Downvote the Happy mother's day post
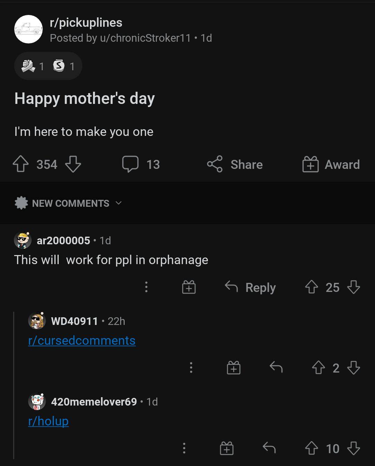 [x=73, y=164]
